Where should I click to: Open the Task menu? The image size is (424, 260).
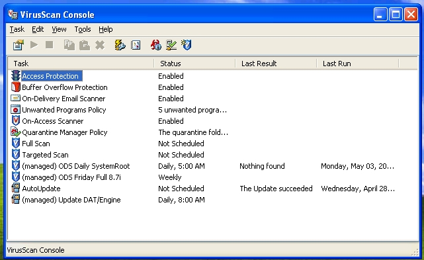point(17,29)
